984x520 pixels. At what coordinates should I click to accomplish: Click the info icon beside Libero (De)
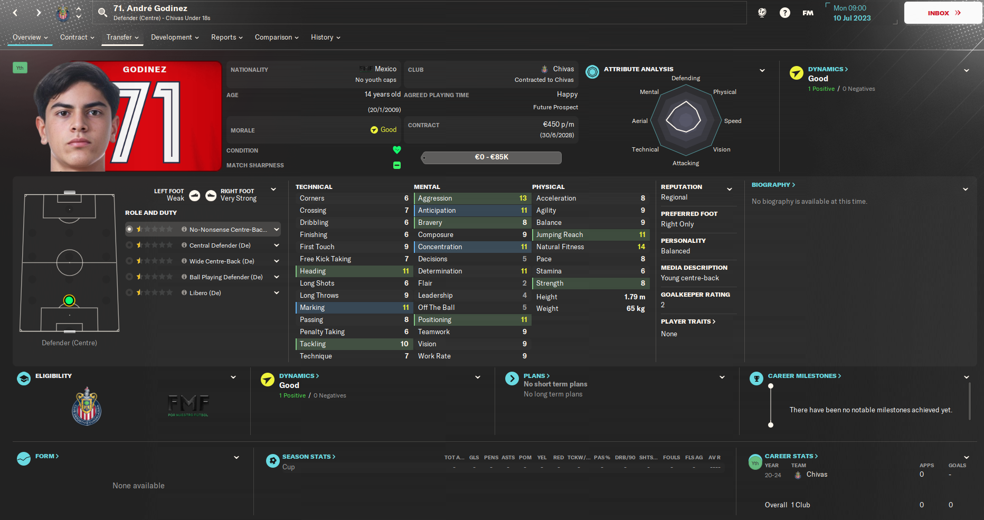tap(184, 292)
